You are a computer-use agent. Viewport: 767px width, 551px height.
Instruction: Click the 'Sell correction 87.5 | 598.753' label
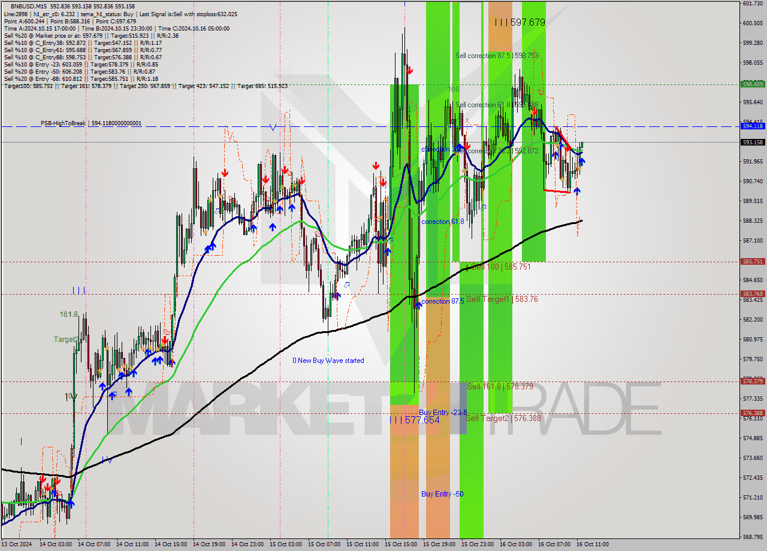click(x=497, y=55)
